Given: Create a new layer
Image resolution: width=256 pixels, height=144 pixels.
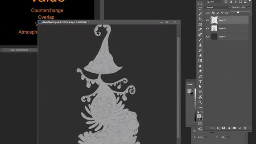Looking at the screenshot, I should pos(240,128).
